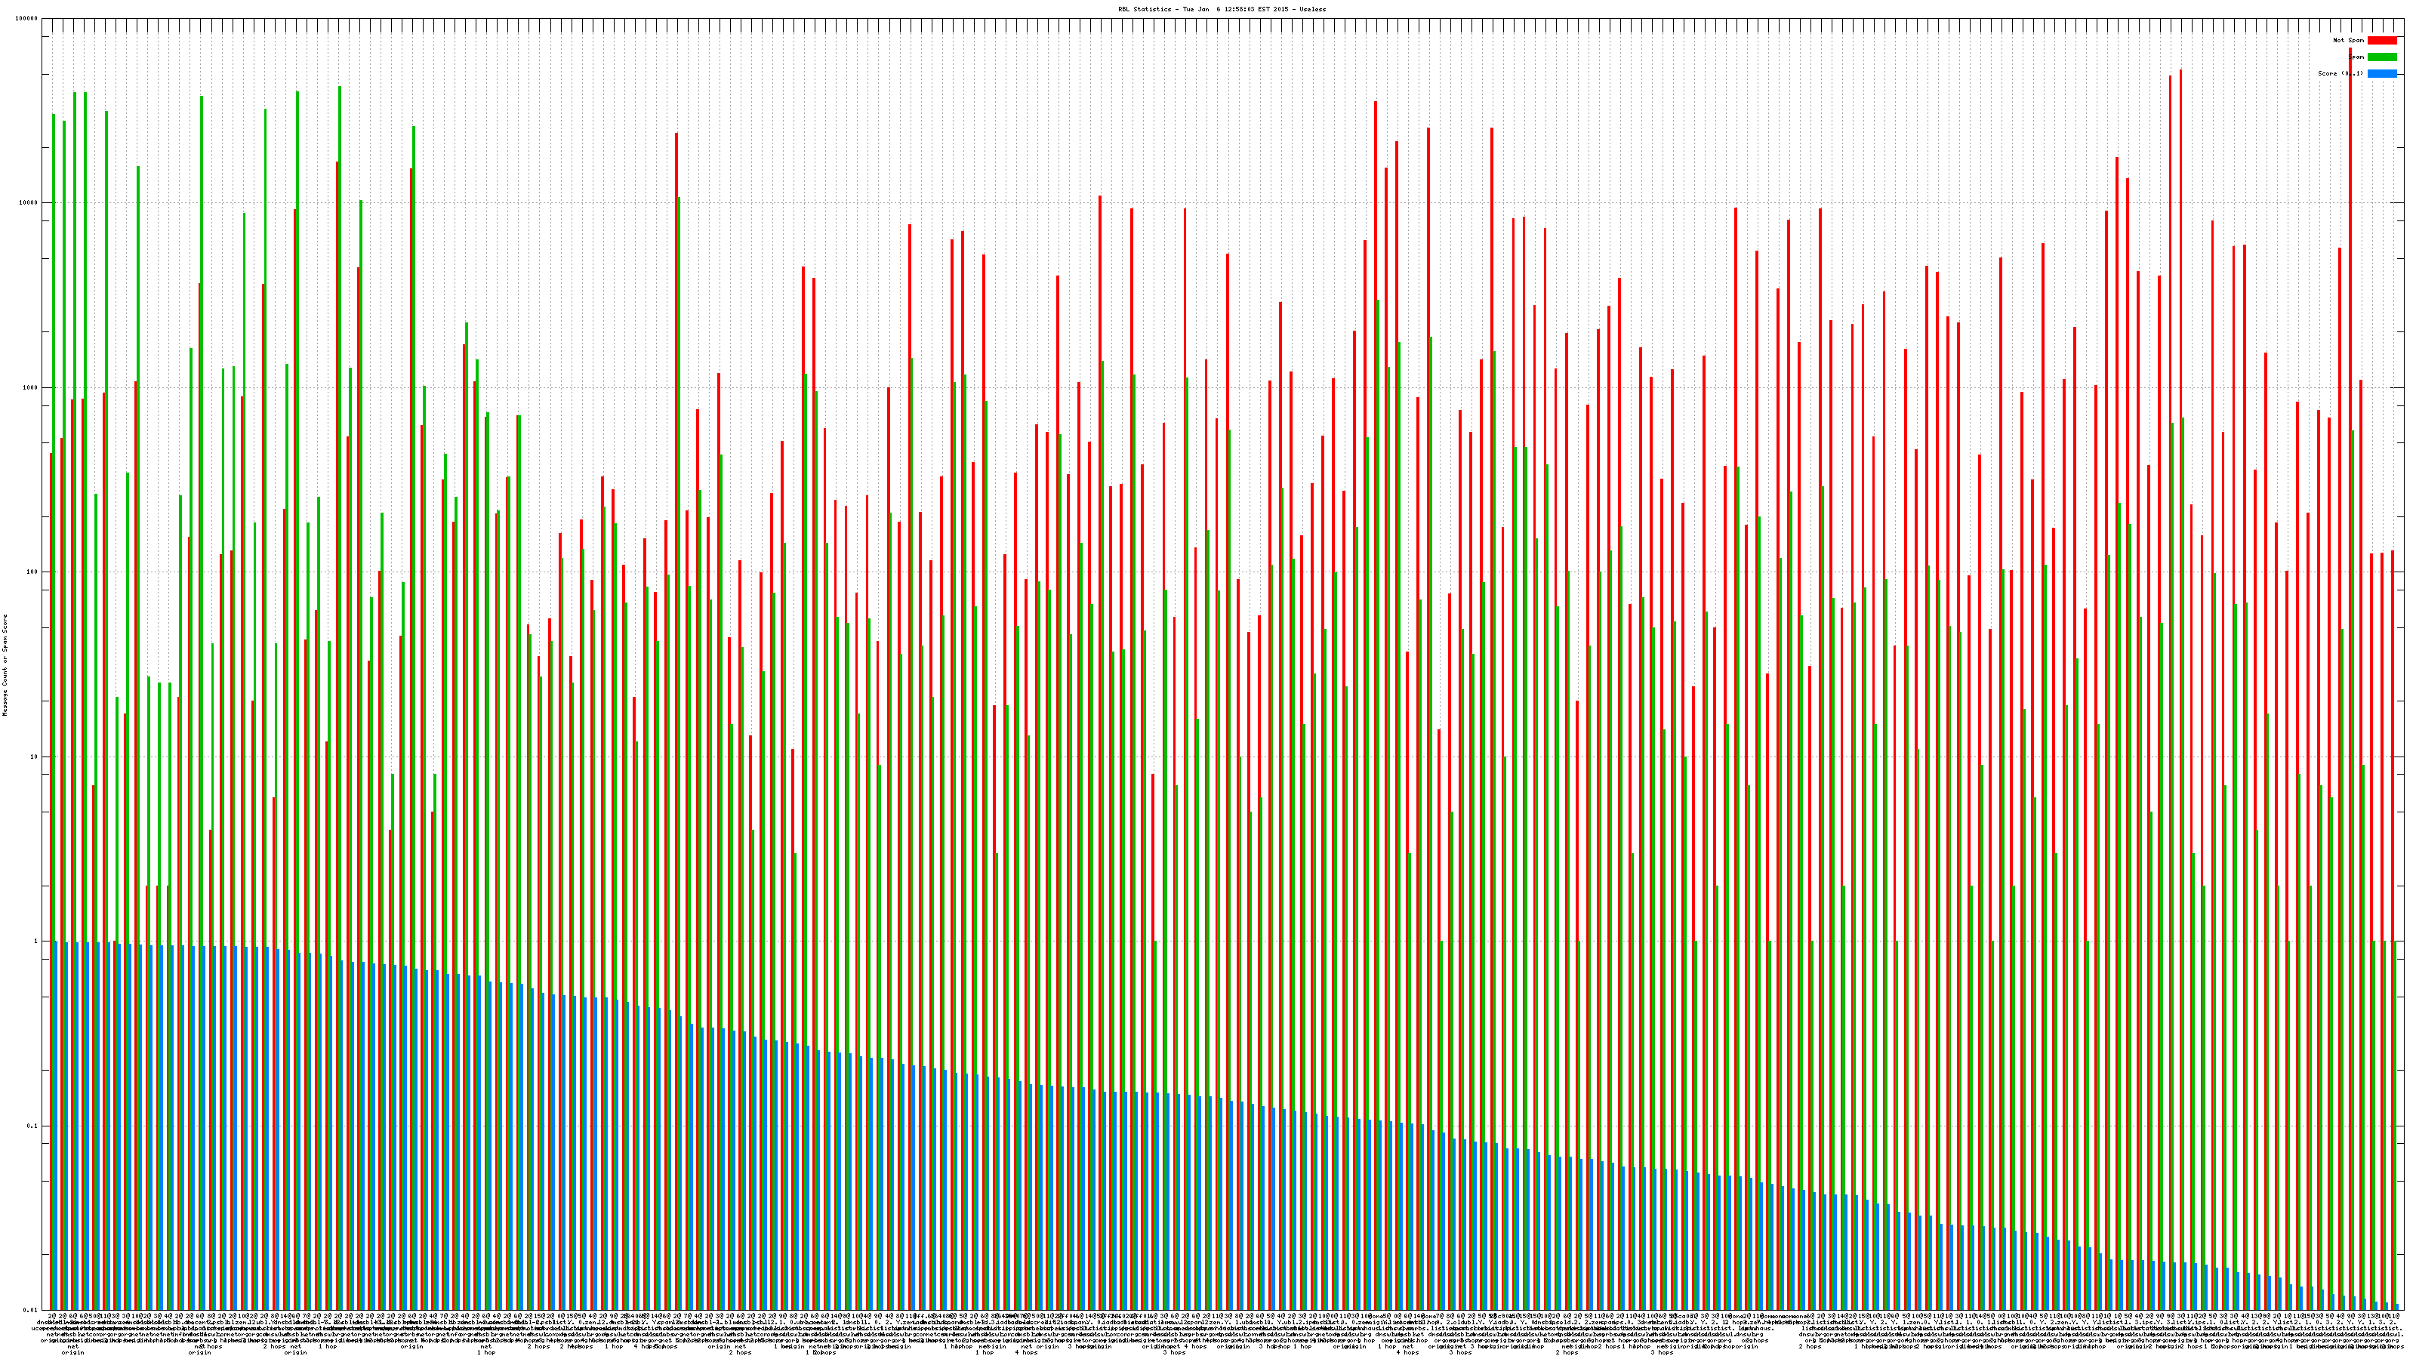
Task: Click the 0.01 y-axis tick label
Action: 31,1310
